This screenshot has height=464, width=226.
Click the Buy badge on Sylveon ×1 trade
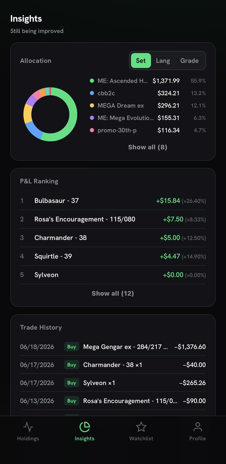(x=72, y=383)
